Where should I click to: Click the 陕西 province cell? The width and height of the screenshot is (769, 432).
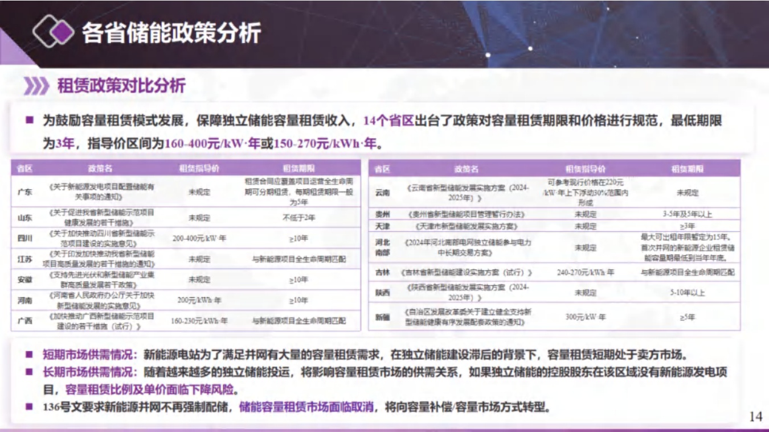coord(383,293)
